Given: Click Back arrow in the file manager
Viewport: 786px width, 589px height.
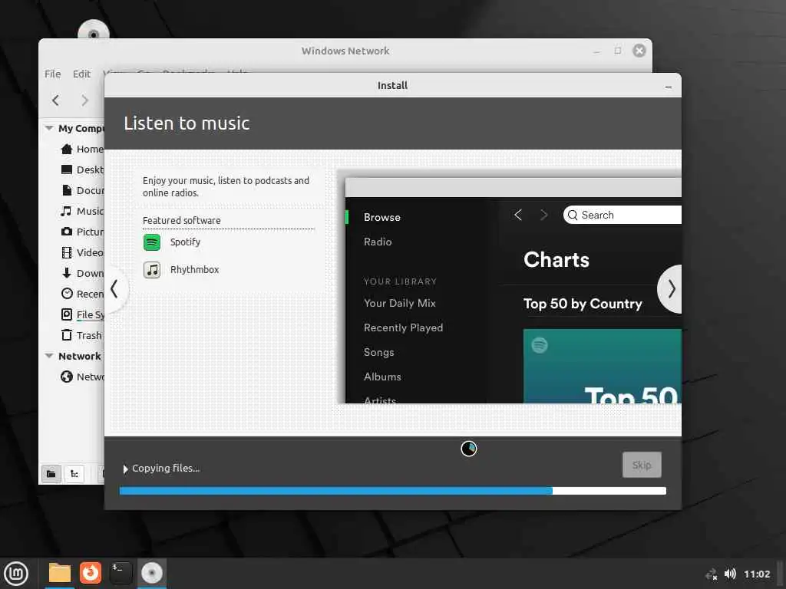Looking at the screenshot, I should tap(56, 100).
